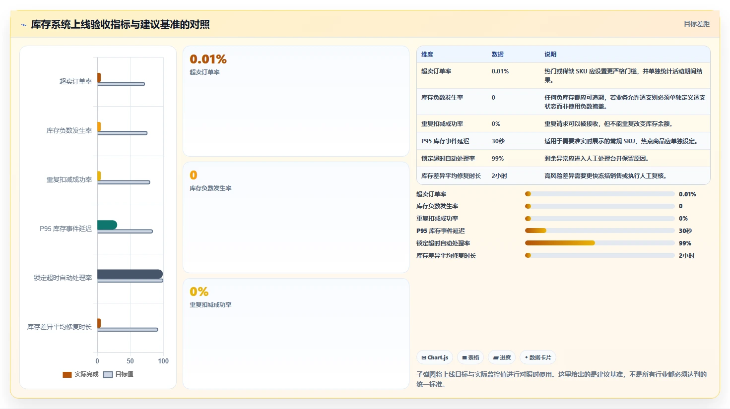The height and width of the screenshot is (409, 730).
Task: Click the 库存差异平均修复时长 target chart bar
Action: point(128,330)
